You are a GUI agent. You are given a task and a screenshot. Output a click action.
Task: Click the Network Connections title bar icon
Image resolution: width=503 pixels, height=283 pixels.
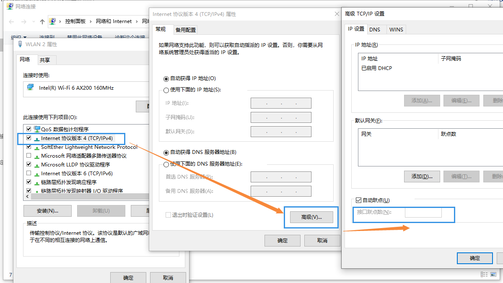pyautogui.click(x=10, y=6)
